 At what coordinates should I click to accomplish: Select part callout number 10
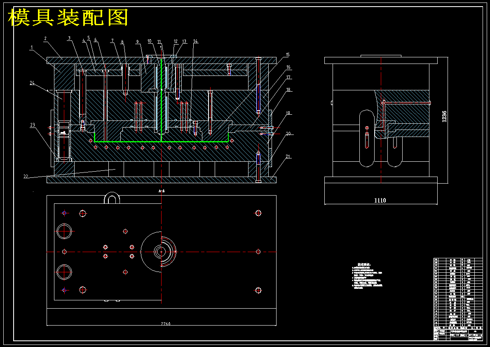149,41
